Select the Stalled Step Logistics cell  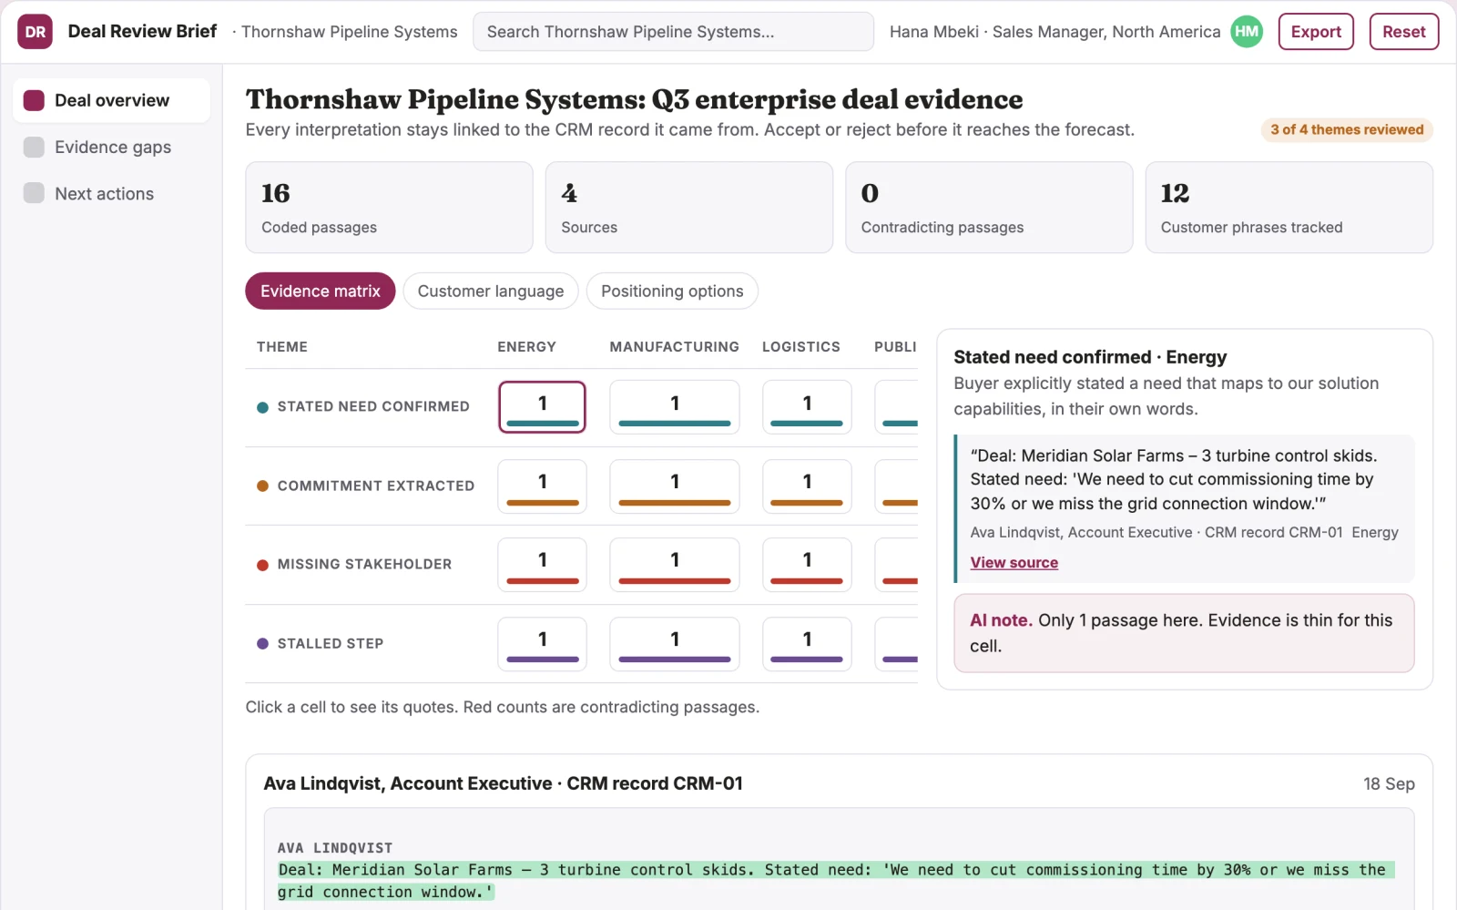807,643
